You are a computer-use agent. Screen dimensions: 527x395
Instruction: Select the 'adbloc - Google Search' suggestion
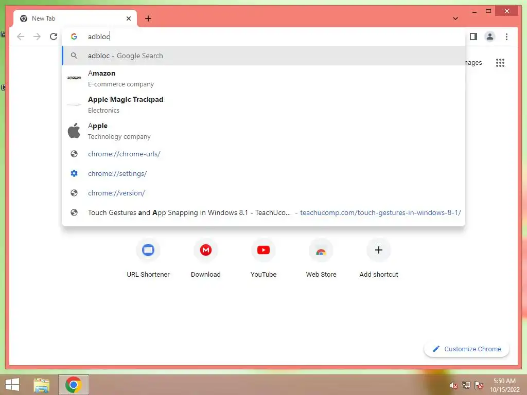(x=264, y=56)
